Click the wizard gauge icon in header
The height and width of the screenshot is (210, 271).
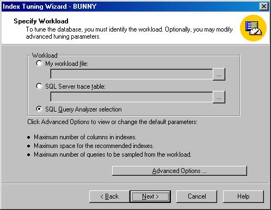coord(254,28)
